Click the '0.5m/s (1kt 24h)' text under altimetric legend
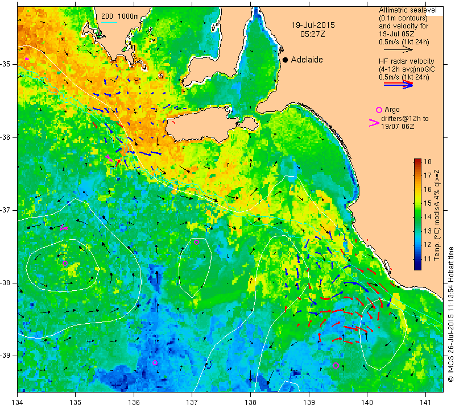 point(404,42)
